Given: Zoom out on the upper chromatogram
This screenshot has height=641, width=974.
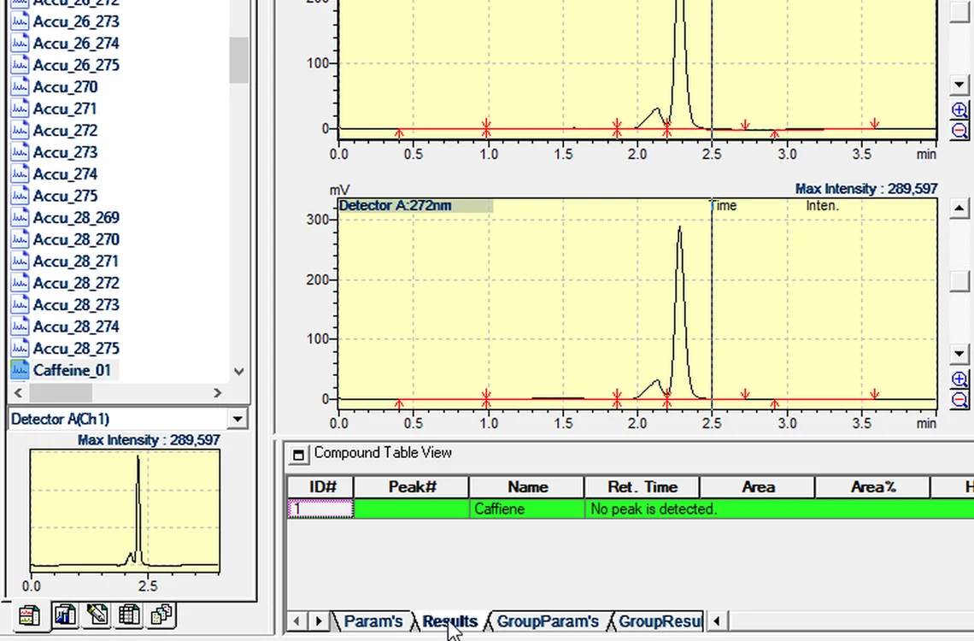Looking at the screenshot, I should tap(959, 131).
